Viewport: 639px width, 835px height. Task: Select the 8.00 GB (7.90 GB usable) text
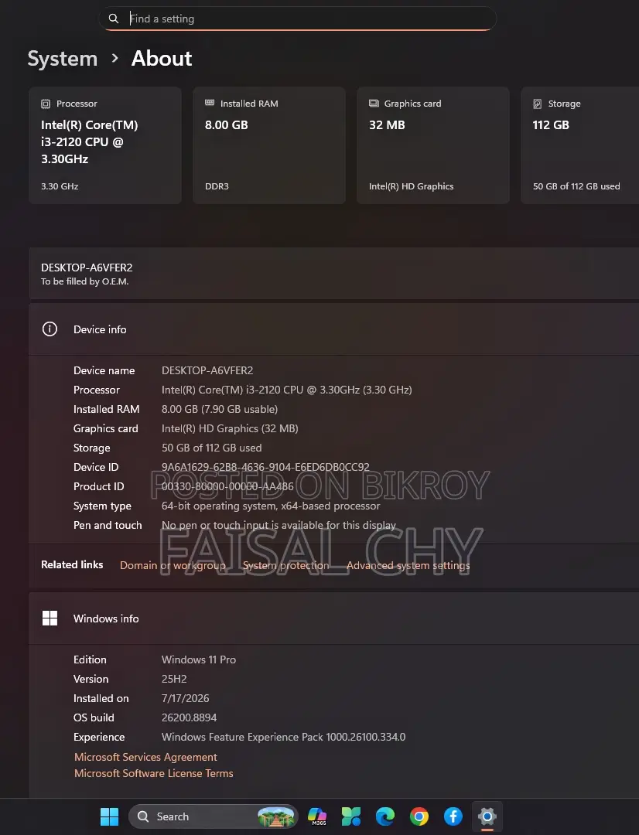tap(220, 409)
